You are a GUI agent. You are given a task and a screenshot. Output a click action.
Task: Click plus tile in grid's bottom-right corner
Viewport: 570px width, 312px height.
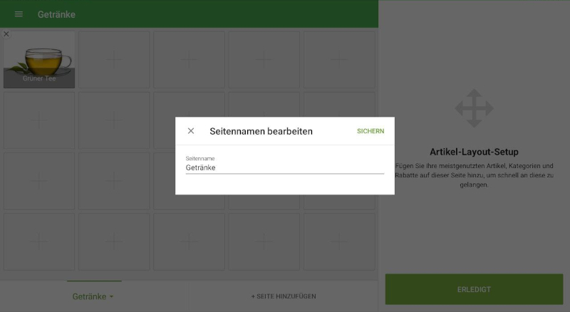point(339,242)
